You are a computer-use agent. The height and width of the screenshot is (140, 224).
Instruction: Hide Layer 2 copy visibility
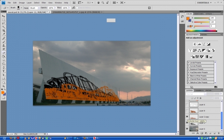pos(187,117)
